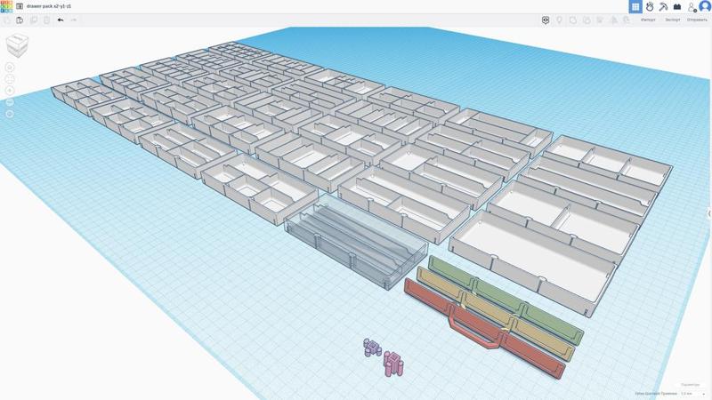Click the view cube to reorient
The width and height of the screenshot is (712, 400).
click(17, 46)
